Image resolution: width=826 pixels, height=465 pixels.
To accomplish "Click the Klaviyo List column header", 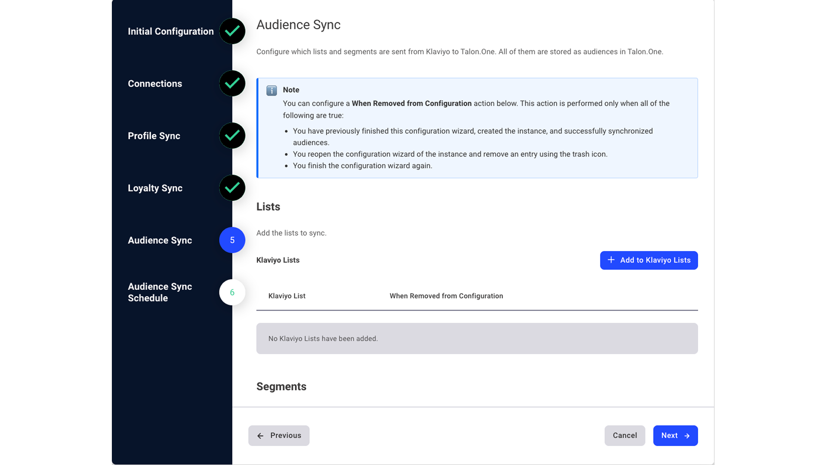I will [x=287, y=296].
